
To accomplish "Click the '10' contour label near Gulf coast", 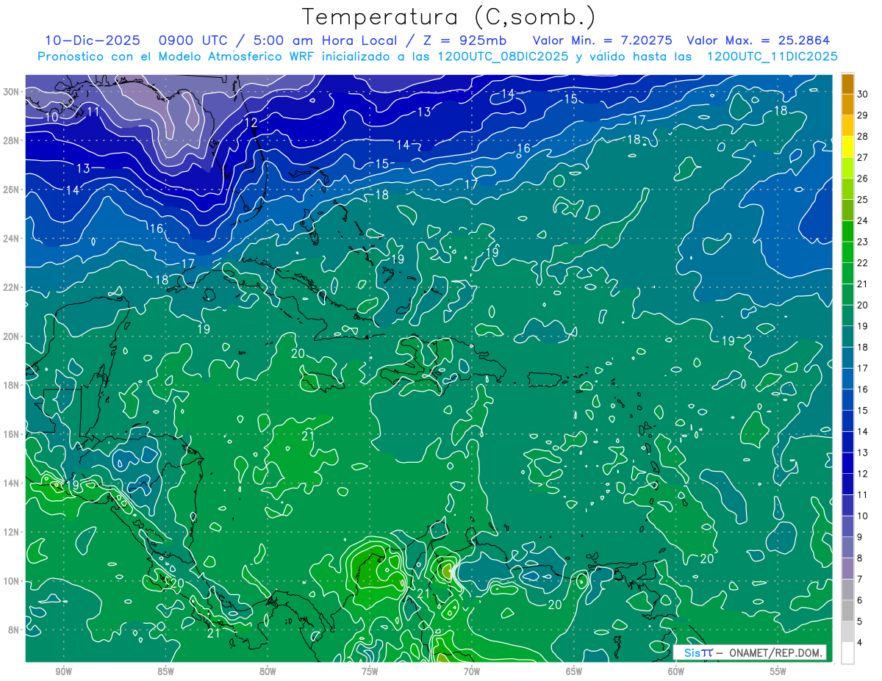I will [x=51, y=117].
